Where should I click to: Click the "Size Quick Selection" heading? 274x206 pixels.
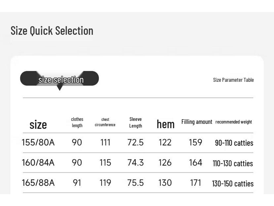pyautogui.click(x=52, y=30)
